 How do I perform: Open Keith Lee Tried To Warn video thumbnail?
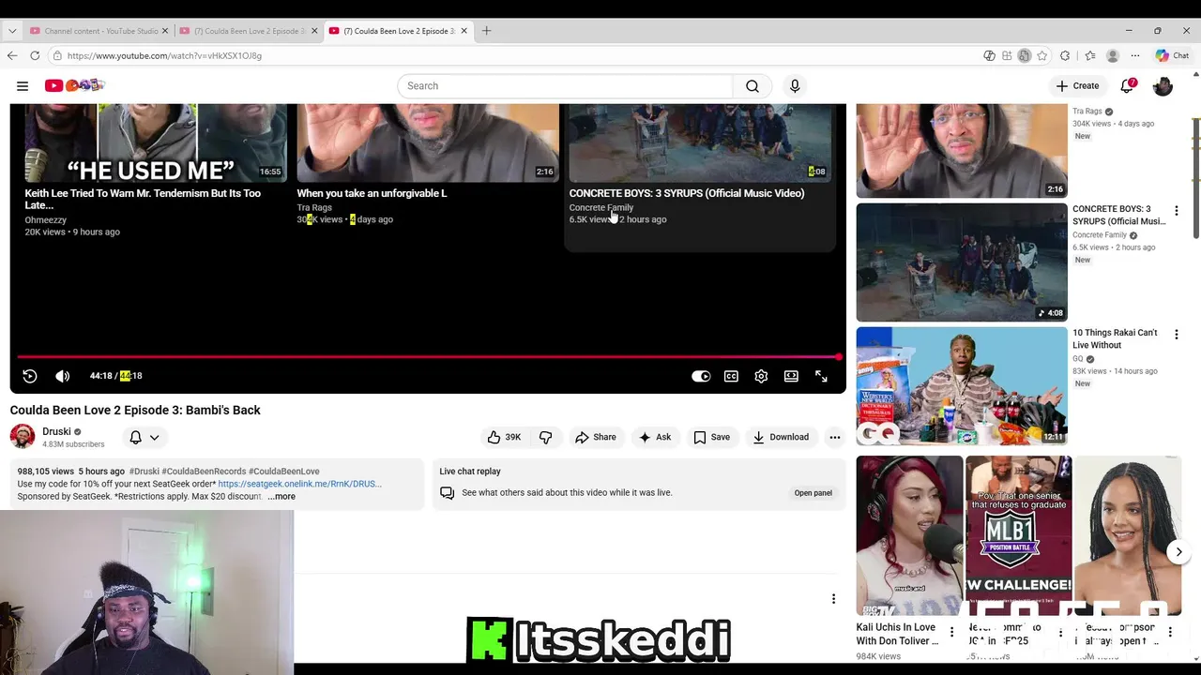pos(156,142)
